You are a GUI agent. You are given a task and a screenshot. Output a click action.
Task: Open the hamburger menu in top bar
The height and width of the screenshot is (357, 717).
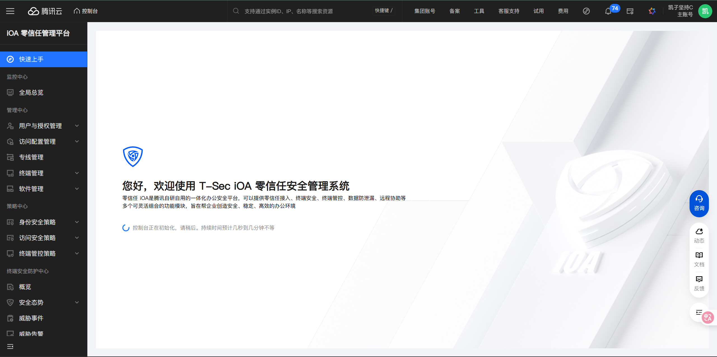coord(10,11)
